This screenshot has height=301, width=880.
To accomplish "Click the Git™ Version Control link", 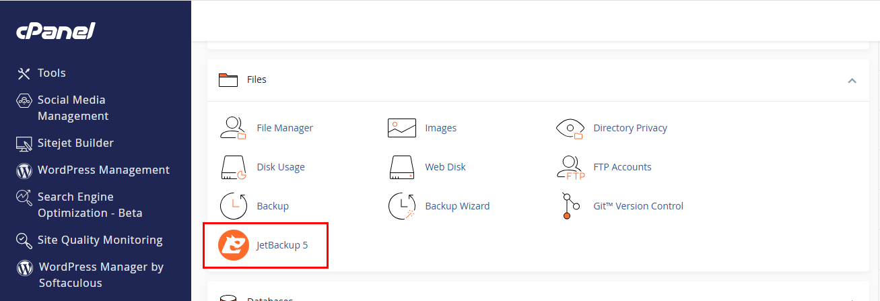I will click(638, 206).
